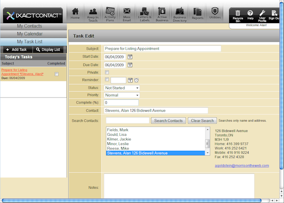
Task: Click the Subject column header
Action: coord(8,63)
